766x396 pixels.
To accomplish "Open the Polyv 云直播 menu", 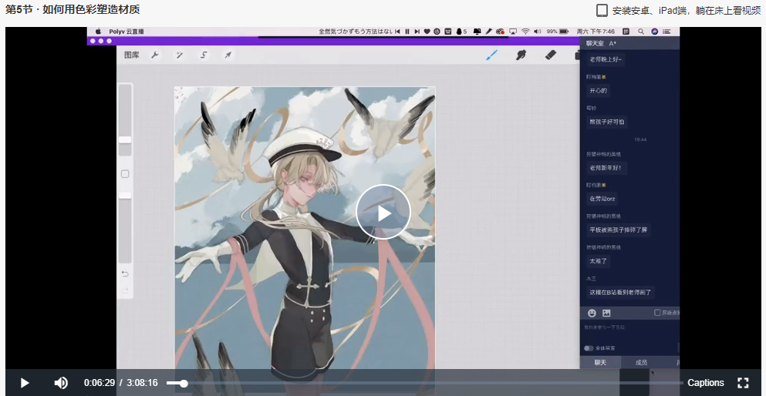I will [127, 32].
